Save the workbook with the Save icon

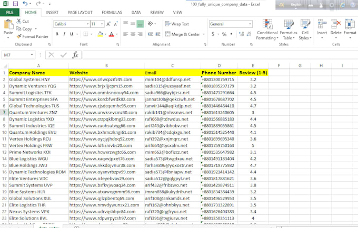[x=15, y=4]
